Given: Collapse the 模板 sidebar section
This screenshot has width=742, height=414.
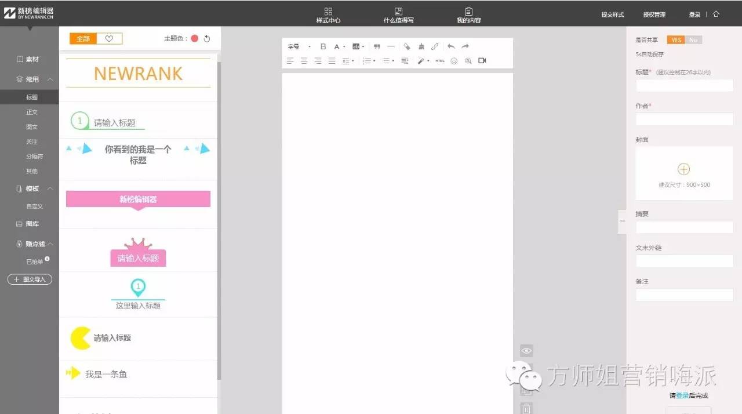Looking at the screenshot, I should (50, 188).
